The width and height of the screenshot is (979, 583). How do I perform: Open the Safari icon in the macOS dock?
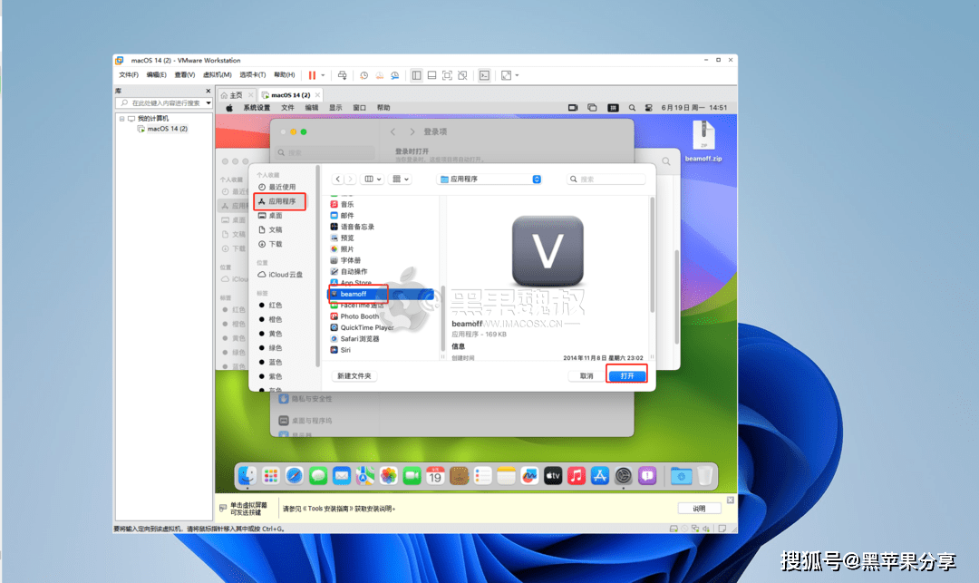[294, 476]
